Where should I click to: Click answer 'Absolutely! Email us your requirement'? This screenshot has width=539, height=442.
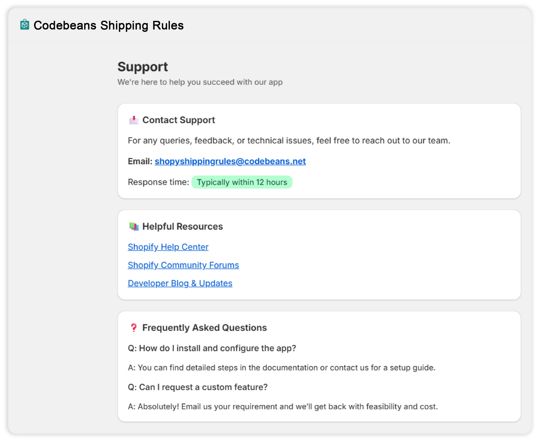click(283, 406)
